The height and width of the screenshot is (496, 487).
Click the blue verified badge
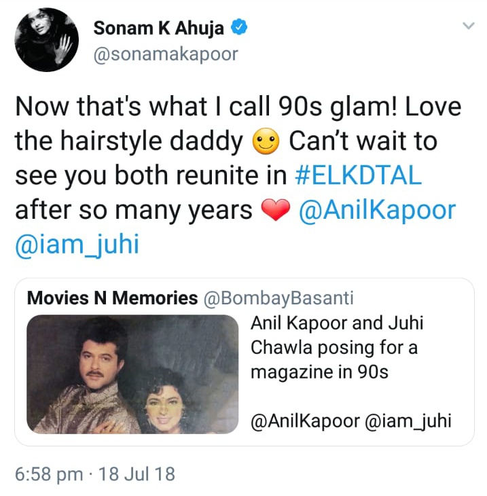point(239,27)
